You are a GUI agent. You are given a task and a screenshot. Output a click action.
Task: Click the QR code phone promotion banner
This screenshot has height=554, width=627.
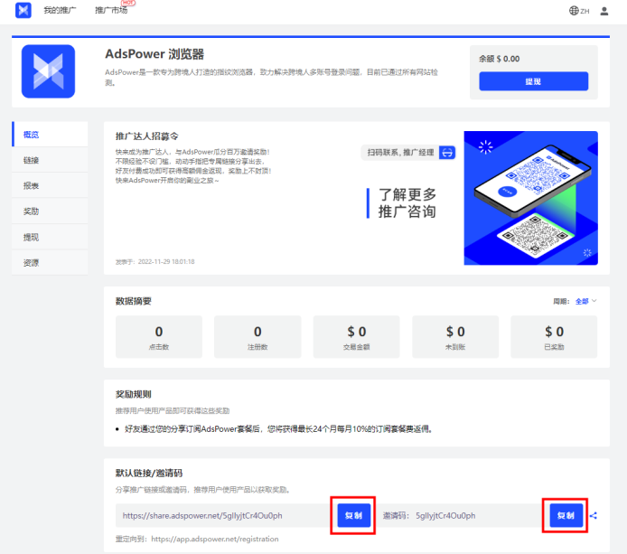530,198
